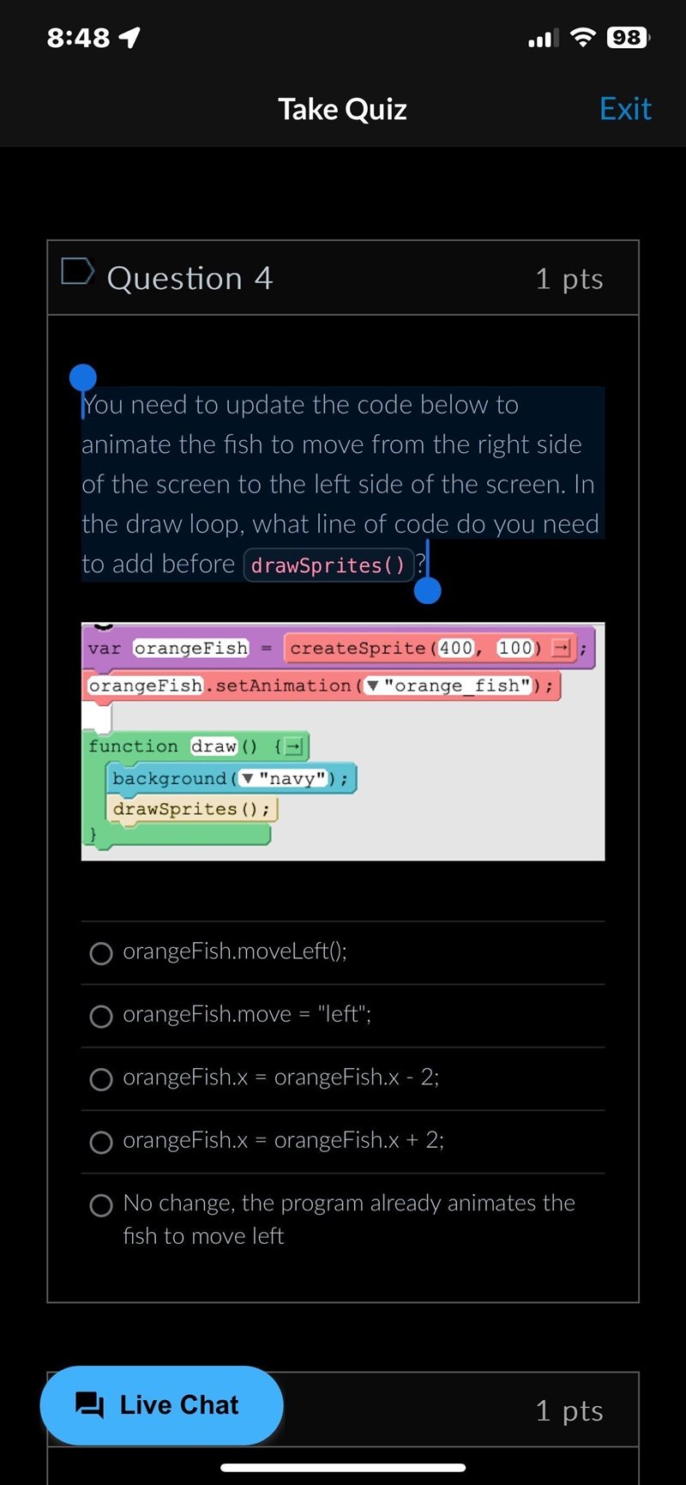Exit the quiz

click(x=625, y=109)
